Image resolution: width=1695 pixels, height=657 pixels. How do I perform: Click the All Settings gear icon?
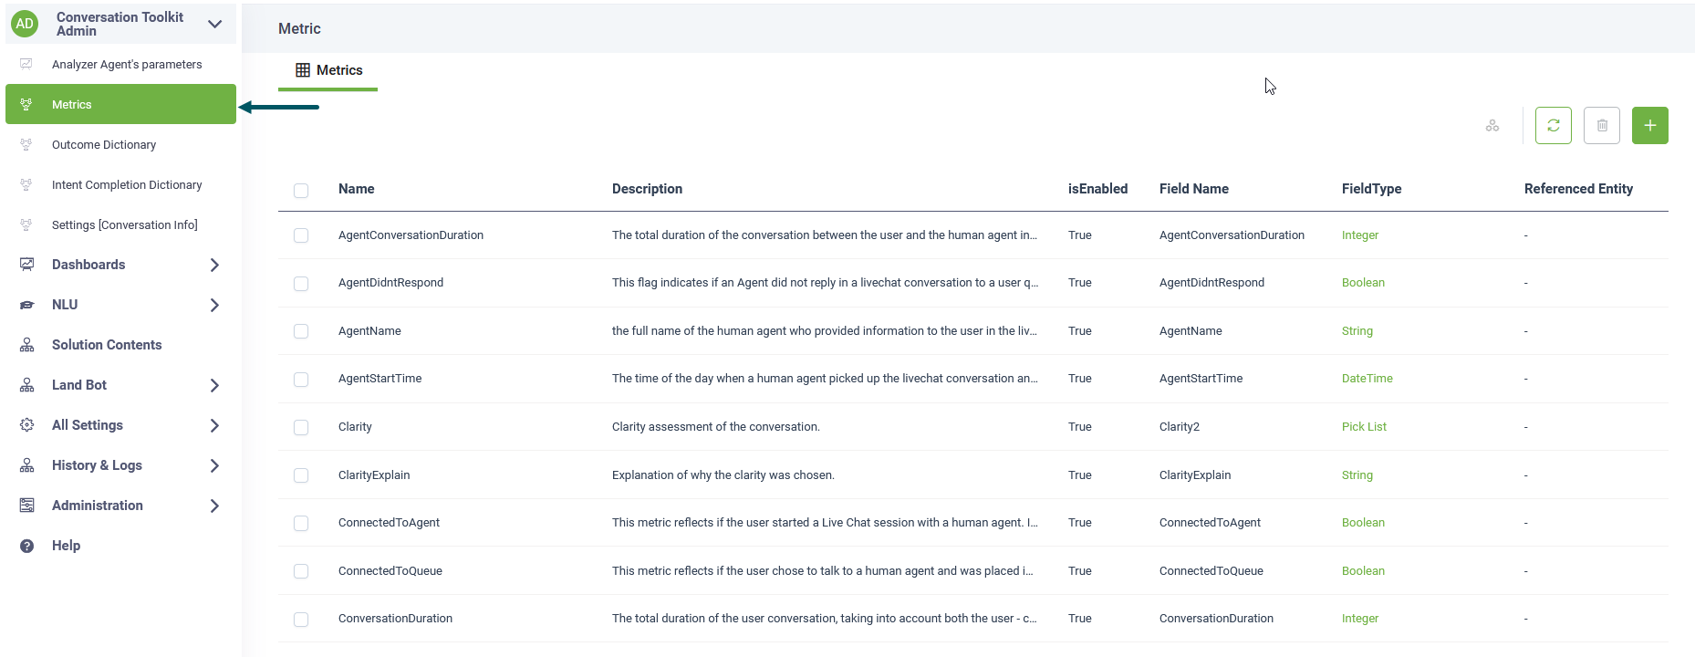tap(27, 425)
